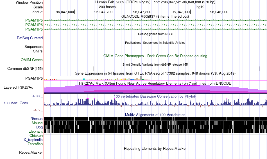Open the RefSeq genes from NCBI title

click(x=155, y=34)
